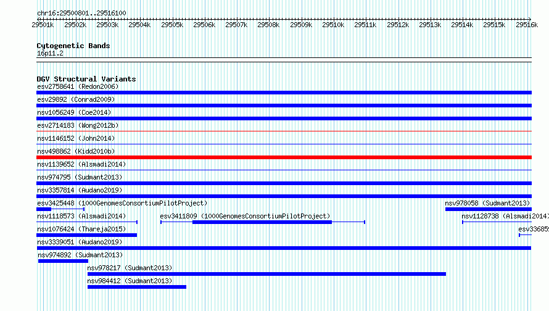Open variant nsv978217 (Sudmant2013) label
The width and height of the screenshot is (549, 311).
point(130,268)
